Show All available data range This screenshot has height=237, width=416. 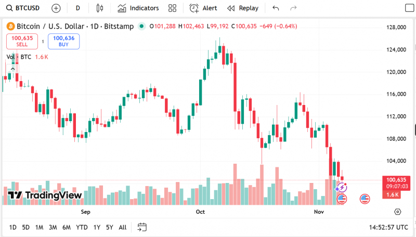(123, 227)
